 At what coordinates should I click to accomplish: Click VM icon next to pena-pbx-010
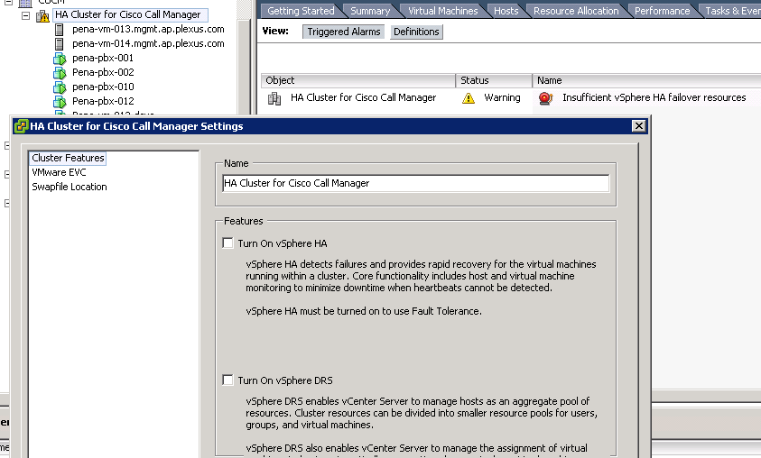click(60, 87)
